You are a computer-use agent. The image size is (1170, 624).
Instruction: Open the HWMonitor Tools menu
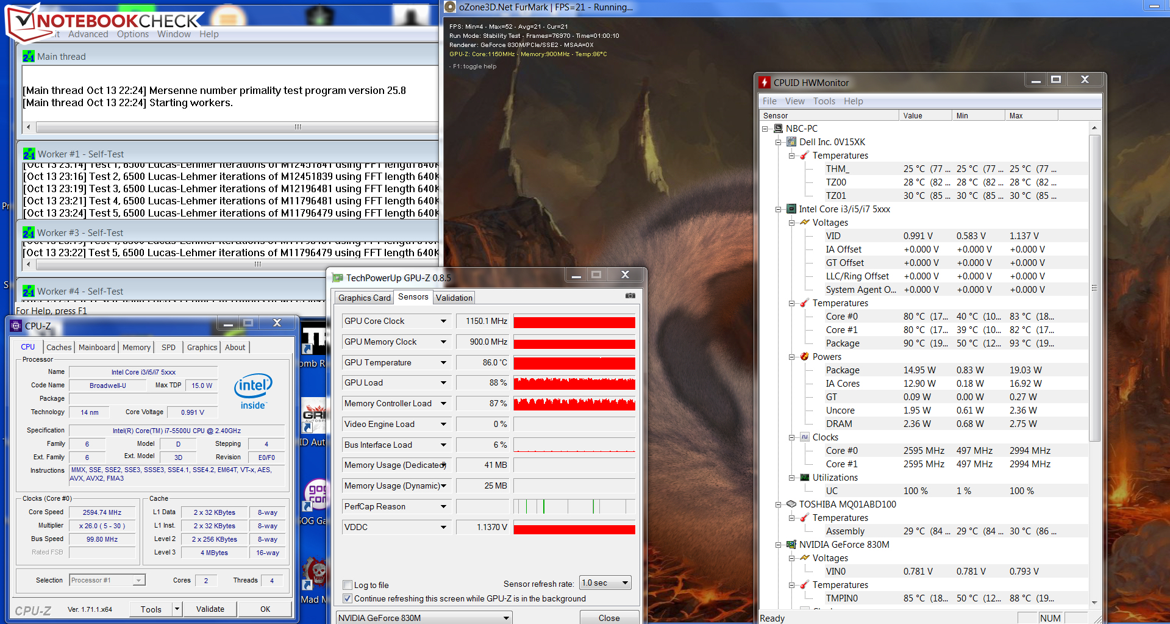tap(824, 101)
